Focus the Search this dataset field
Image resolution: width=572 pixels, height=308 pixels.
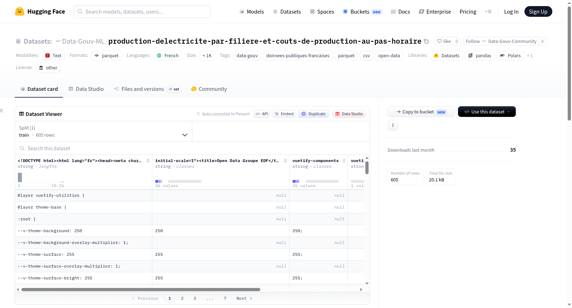(192, 148)
